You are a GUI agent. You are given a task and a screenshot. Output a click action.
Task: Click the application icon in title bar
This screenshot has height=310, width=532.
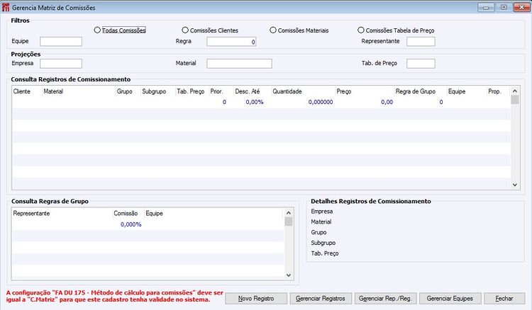6,8
